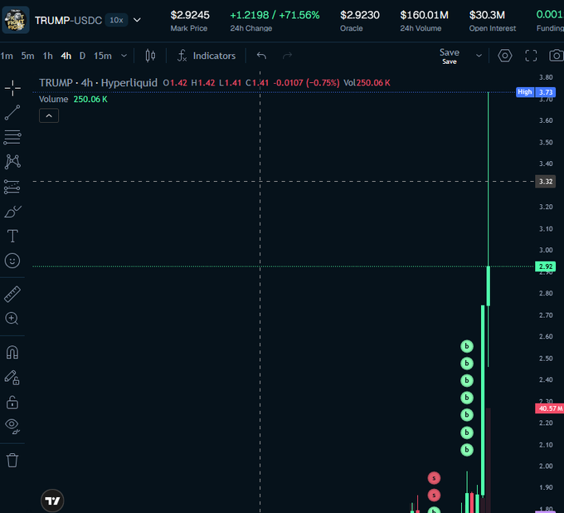Image resolution: width=564 pixels, height=513 pixels.
Task: Select the 4h timeframe
Action: pyautogui.click(x=66, y=56)
